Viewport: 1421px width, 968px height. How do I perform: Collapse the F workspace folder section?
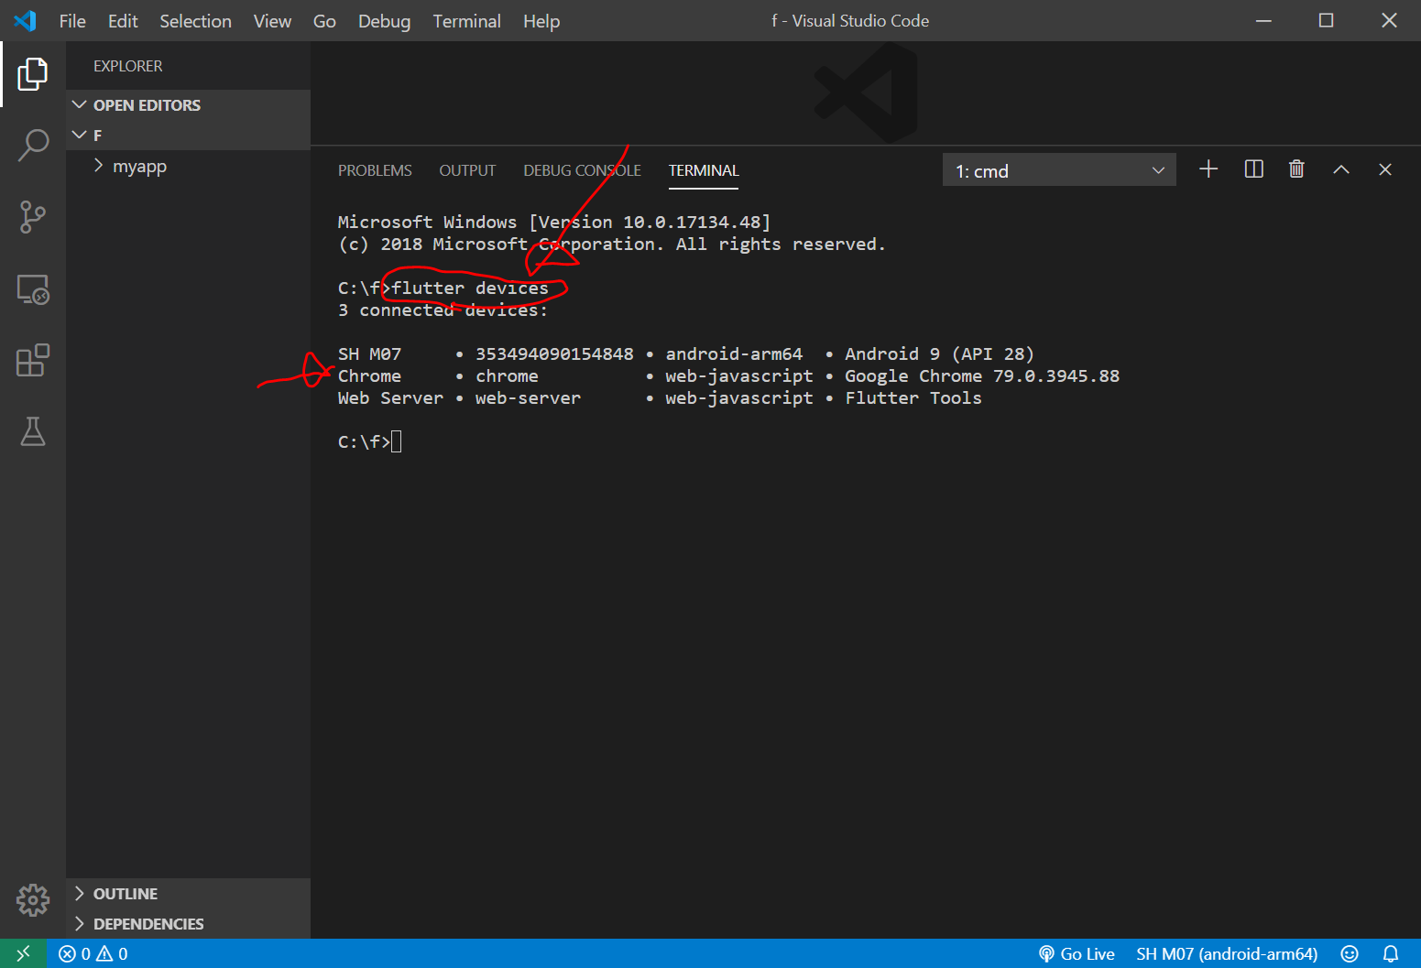pos(188,136)
